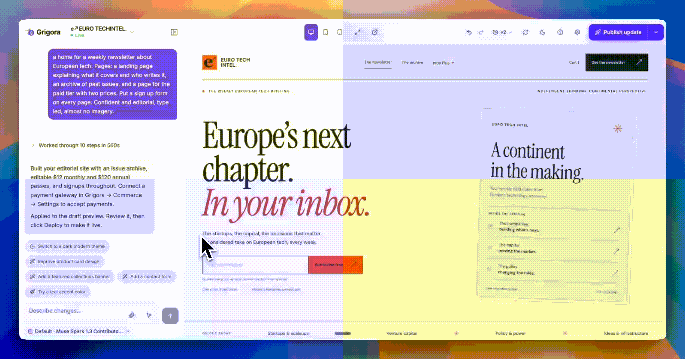Open the Default Muse Spark model dropdown

pyautogui.click(x=79, y=331)
